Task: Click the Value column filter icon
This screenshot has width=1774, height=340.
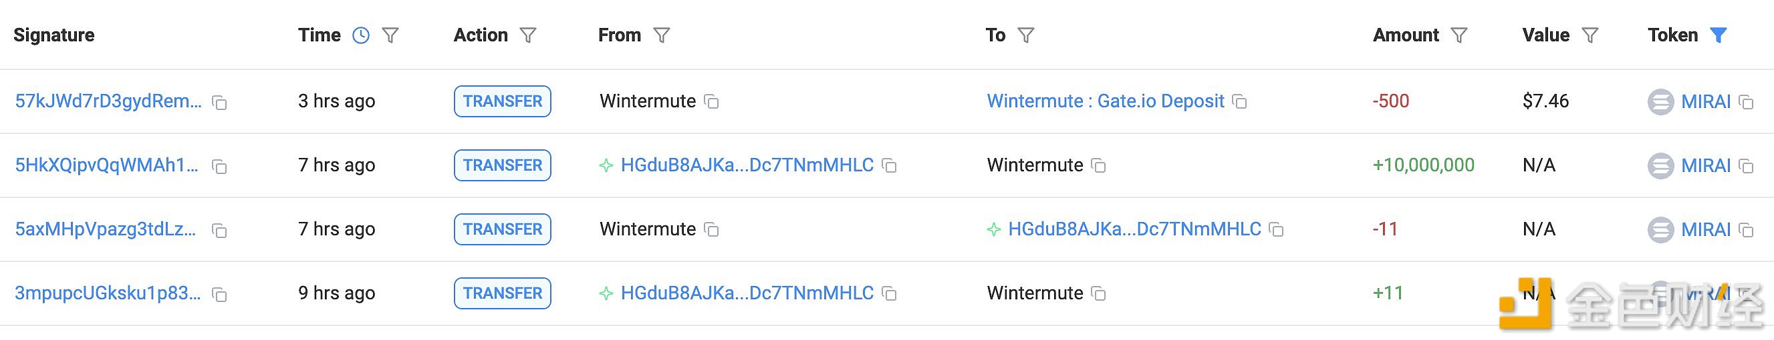Action: click(1590, 35)
